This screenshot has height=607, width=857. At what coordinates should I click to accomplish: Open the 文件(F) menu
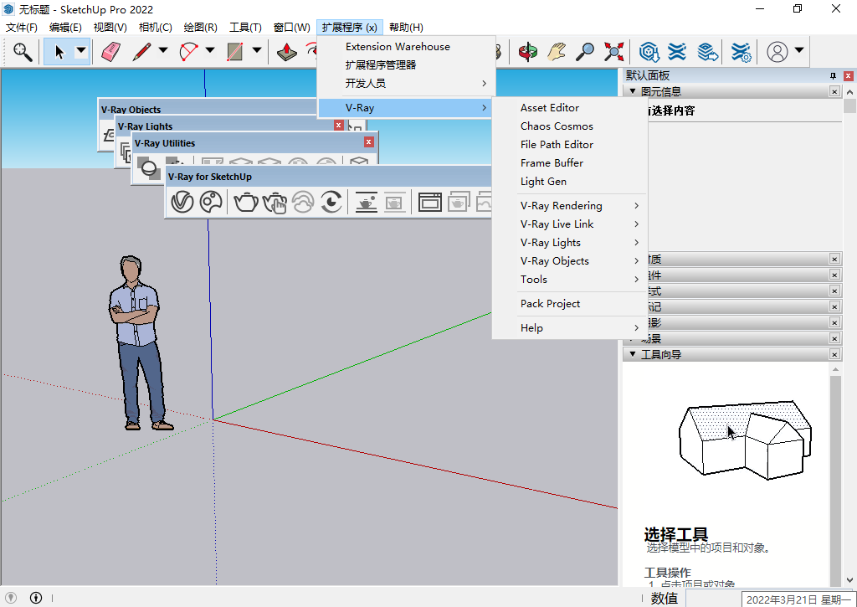click(21, 28)
